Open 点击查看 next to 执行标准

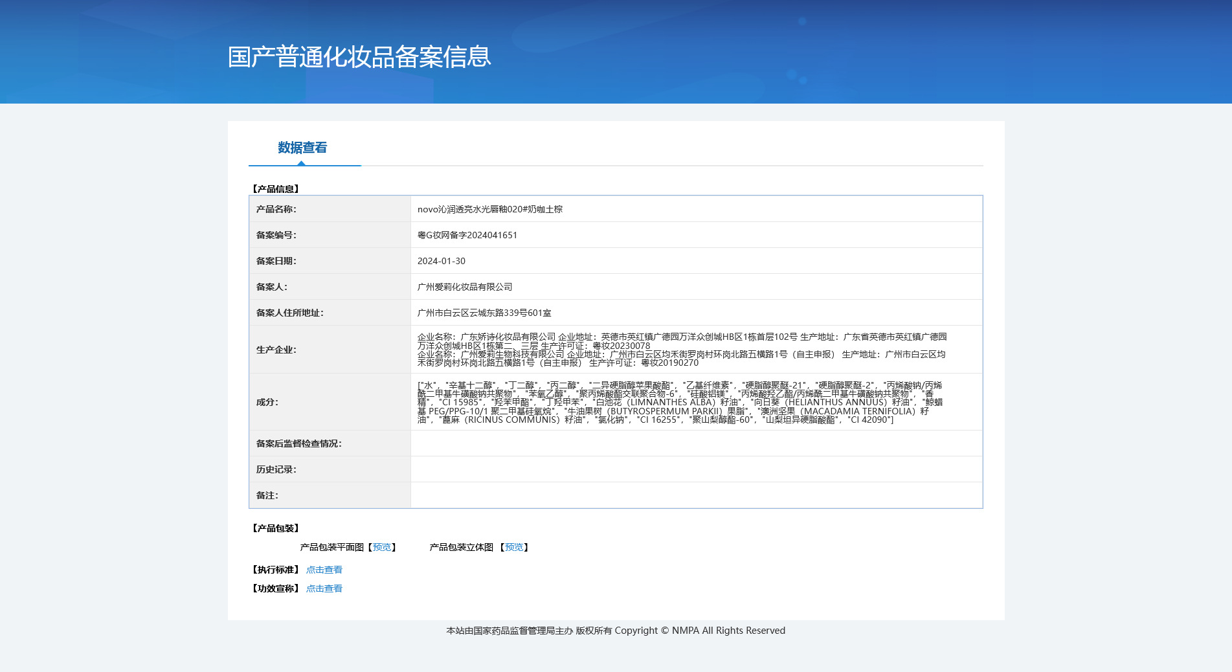click(324, 570)
